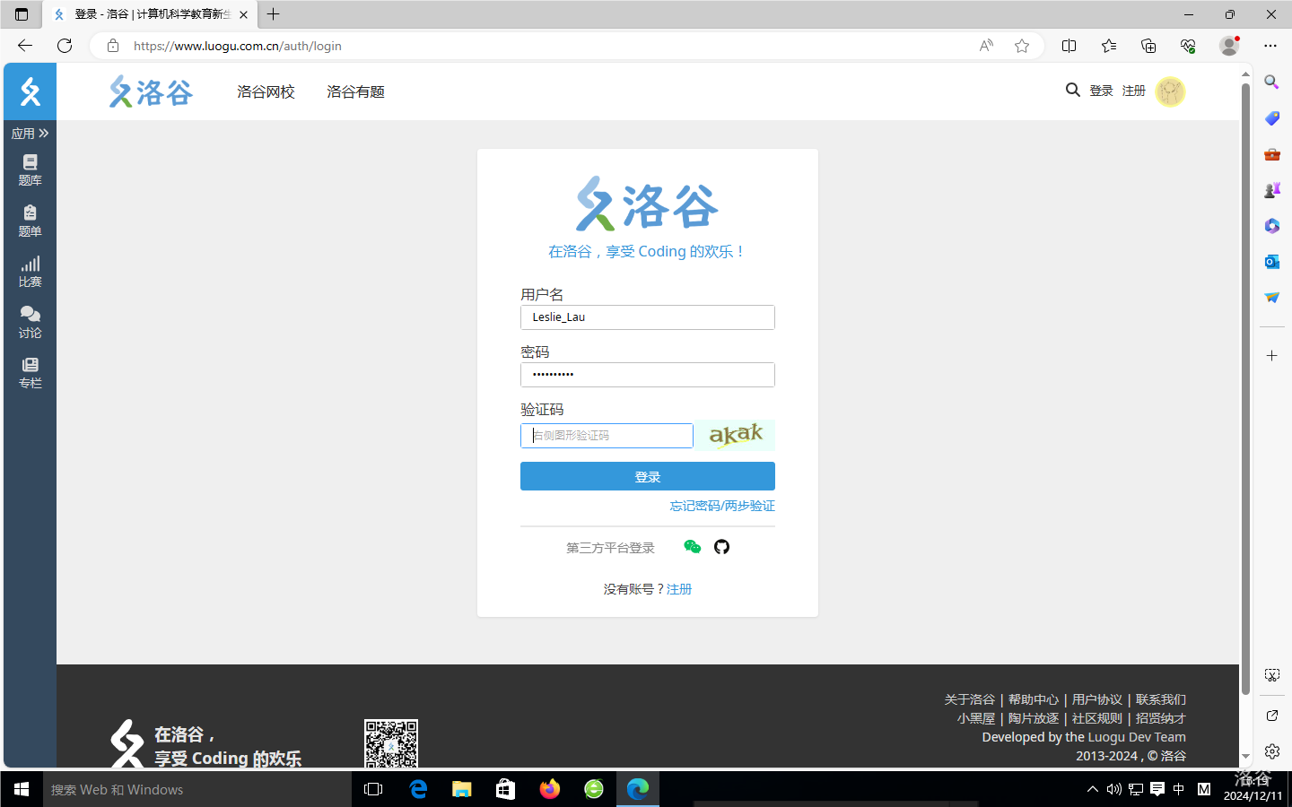Open the browser settings and more menu
This screenshot has height=807, width=1292.
click(x=1270, y=46)
